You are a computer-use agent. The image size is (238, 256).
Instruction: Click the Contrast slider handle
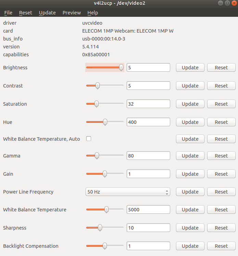click(97, 85)
